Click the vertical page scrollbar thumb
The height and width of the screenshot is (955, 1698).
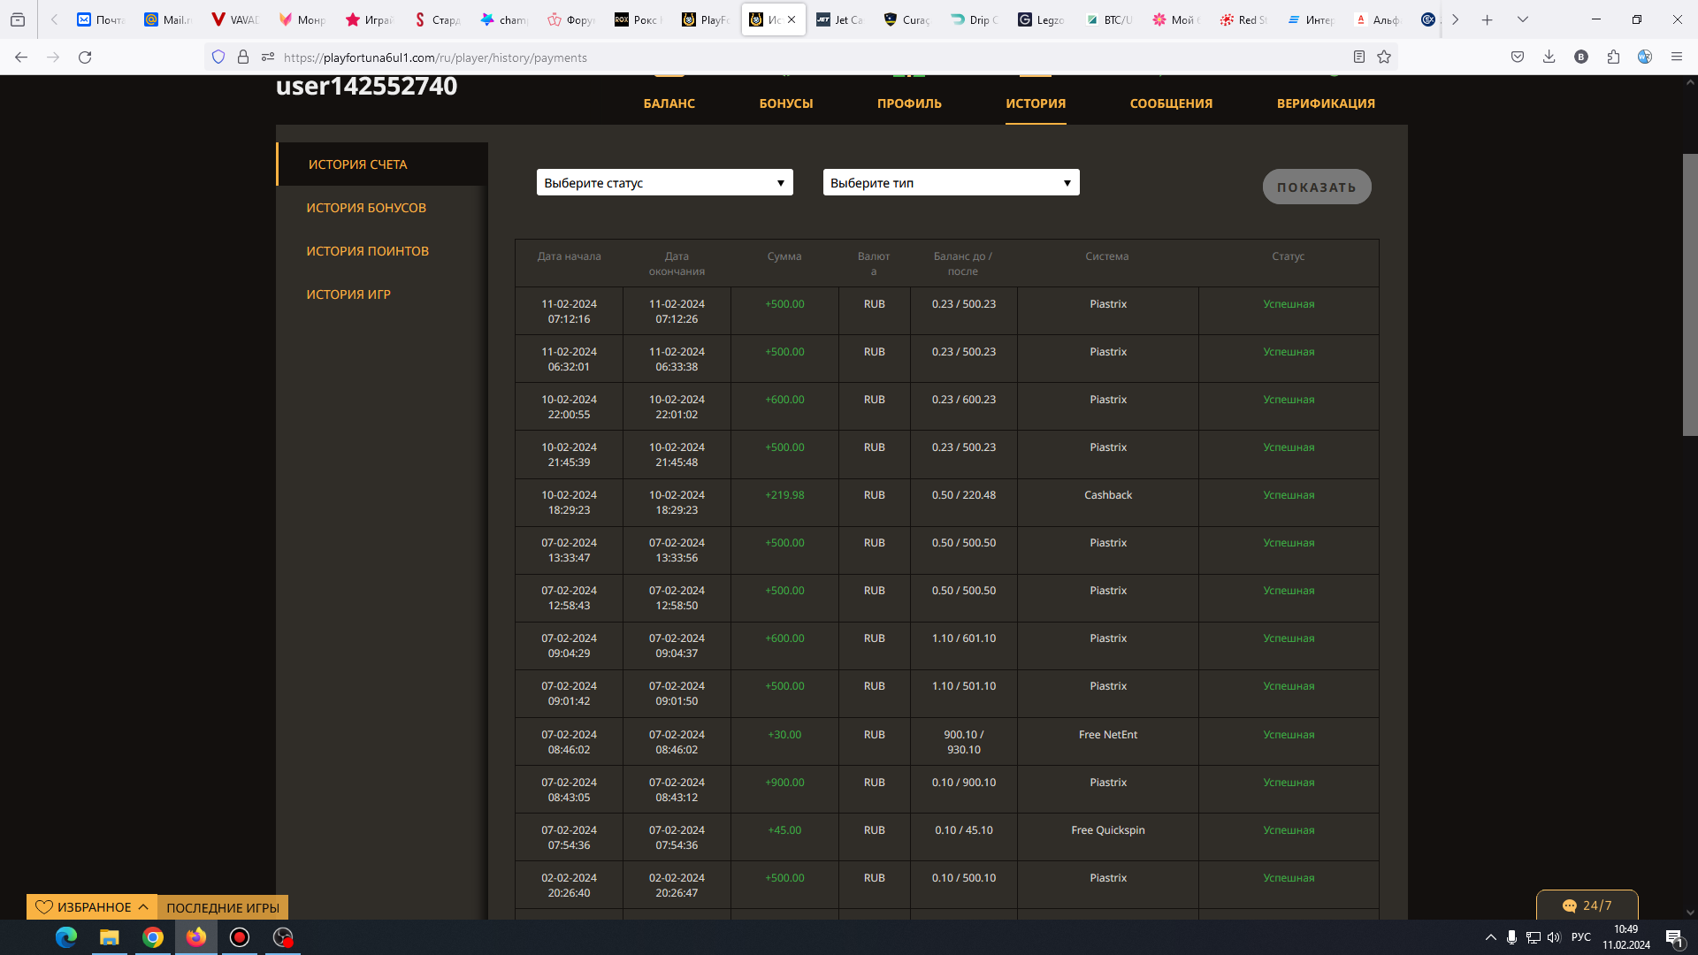pyautogui.click(x=1689, y=294)
